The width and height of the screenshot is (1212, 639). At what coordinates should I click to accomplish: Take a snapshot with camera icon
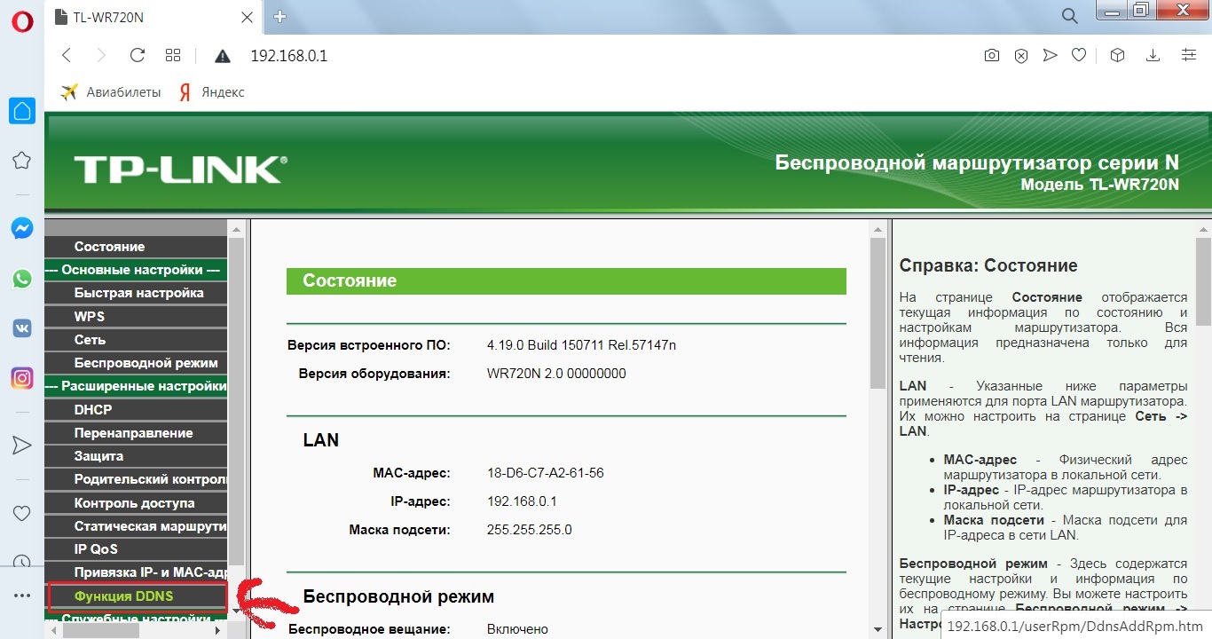click(992, 56)
